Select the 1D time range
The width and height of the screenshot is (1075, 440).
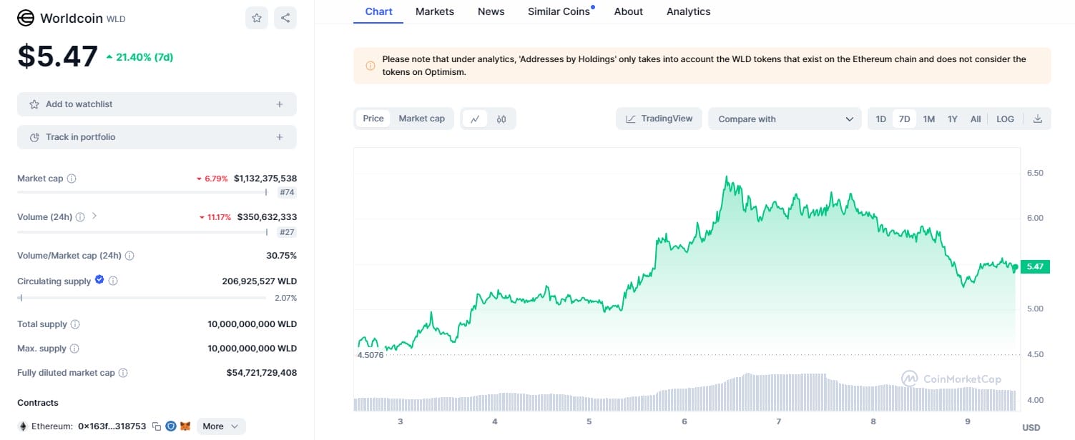pyautogui.click(x=881, y=119)
